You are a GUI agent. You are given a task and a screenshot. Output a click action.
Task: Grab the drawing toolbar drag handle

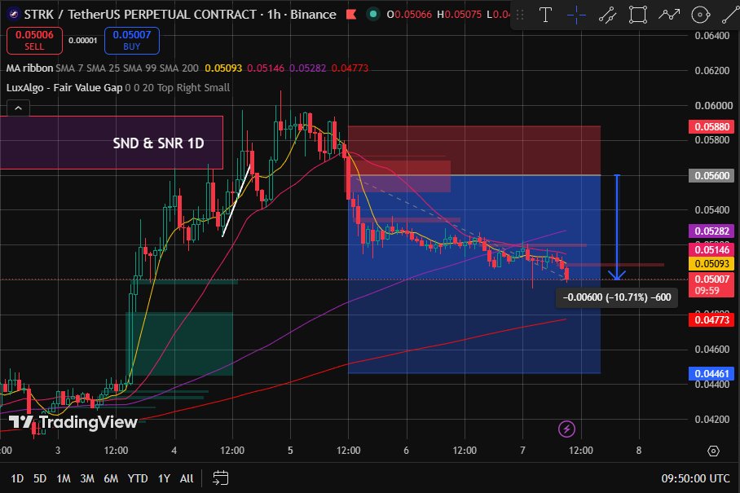520,15
